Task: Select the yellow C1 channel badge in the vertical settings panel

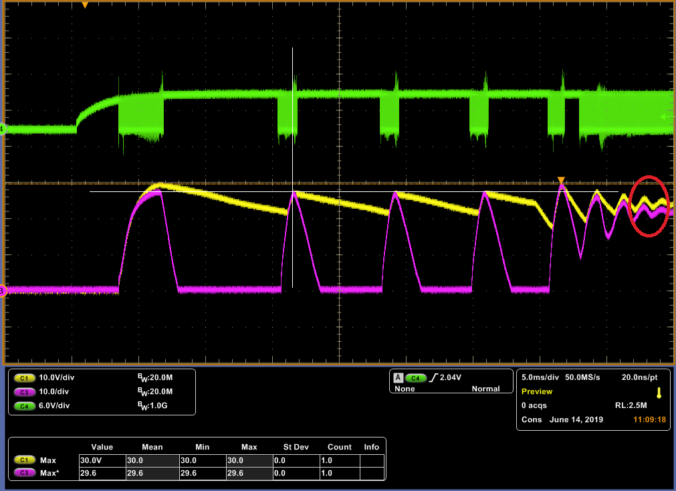Action: point(25,378)
